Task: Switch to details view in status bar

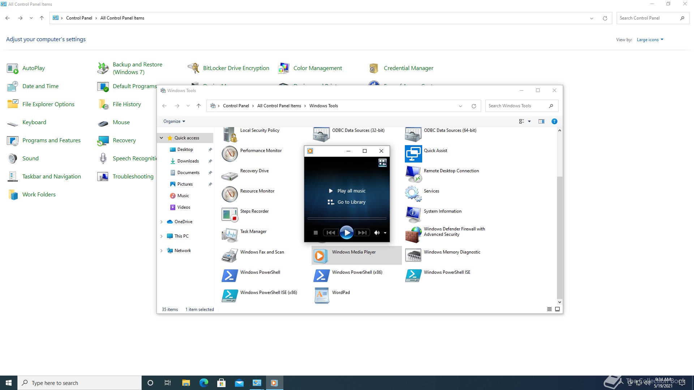Action: (x=549, y=309)
